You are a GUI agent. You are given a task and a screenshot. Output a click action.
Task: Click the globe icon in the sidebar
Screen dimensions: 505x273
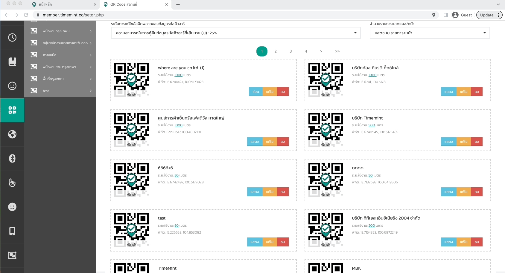[12, 134]
